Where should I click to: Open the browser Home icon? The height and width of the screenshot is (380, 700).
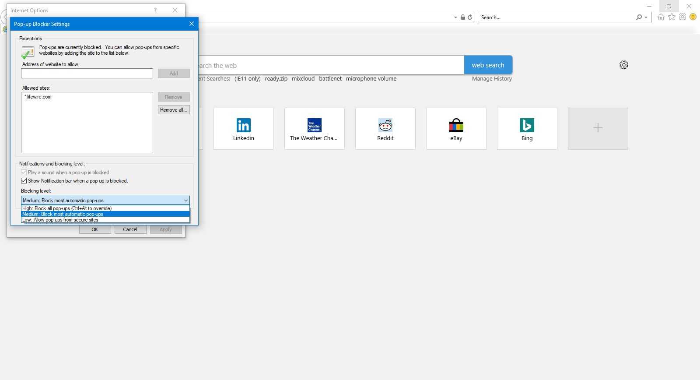tap(661, 17)
